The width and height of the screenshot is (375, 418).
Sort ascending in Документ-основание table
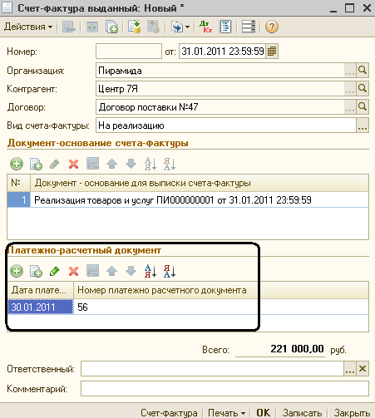[150, 164]
